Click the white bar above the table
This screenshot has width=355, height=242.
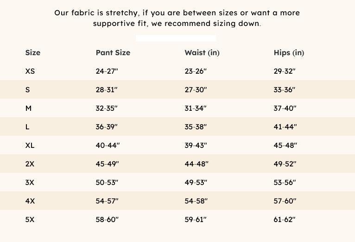coord(176,38)
